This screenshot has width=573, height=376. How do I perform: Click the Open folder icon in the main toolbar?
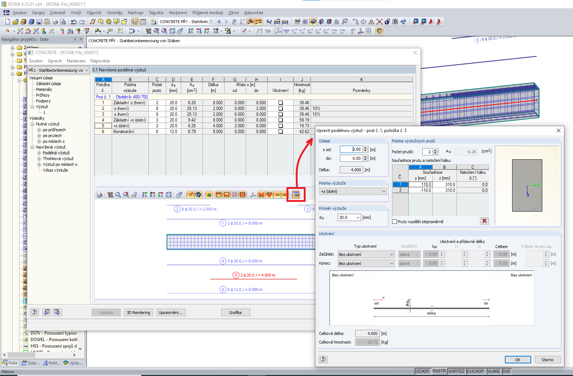15,22
